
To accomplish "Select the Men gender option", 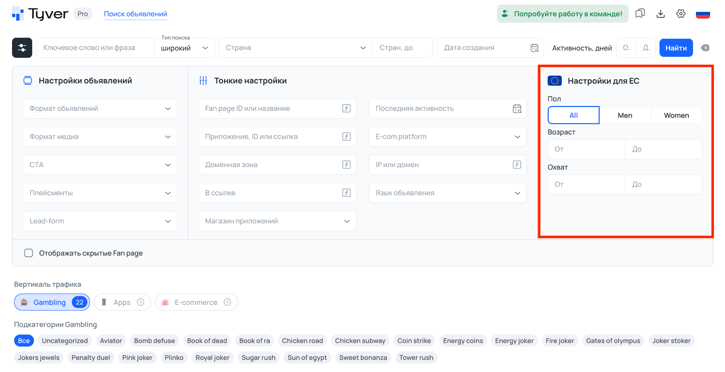I will tap(625, 115).
